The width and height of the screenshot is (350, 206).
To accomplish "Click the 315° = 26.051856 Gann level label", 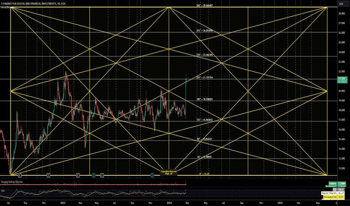I will point(204,30).
